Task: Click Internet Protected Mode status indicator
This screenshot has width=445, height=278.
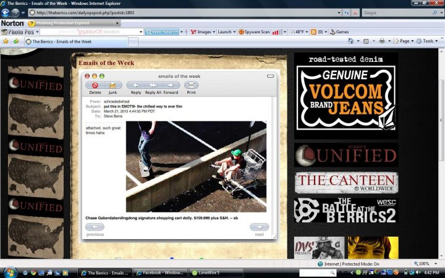Action: (348, 264)
